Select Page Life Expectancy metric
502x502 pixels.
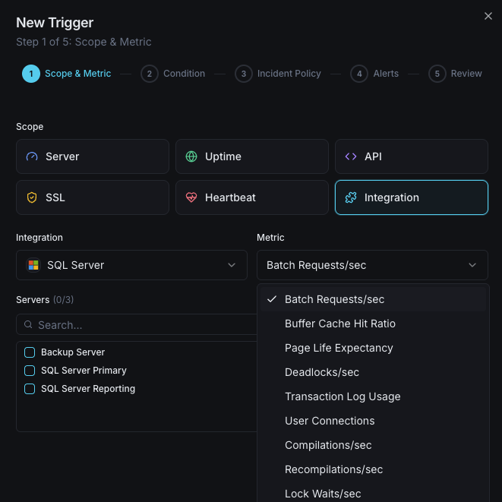pyautogui.click(x=373, y=348)
